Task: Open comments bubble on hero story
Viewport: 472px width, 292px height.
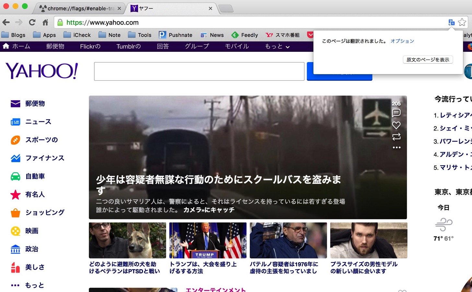Action: [x=396, y=113]
